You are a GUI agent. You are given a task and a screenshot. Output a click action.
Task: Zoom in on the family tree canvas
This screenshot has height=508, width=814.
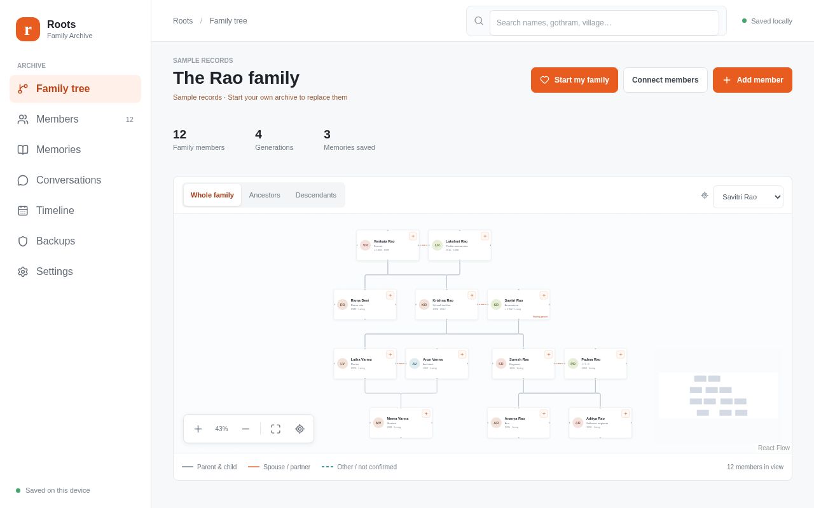[198, 429]
